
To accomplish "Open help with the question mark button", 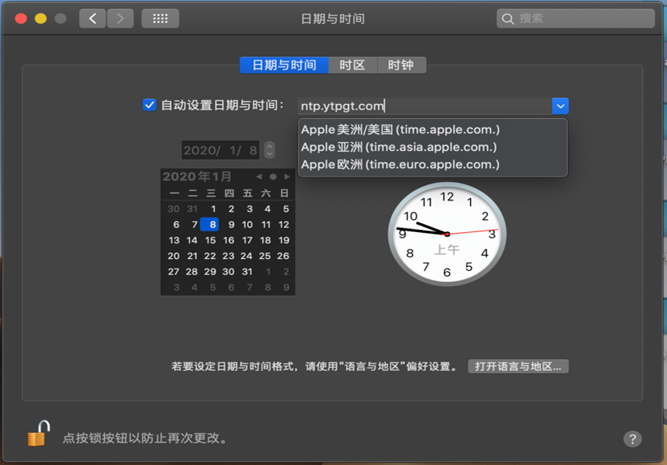I will pos(632,439).
